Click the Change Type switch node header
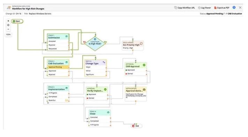Viewport: 248px width, 137px height. [96, 62]
